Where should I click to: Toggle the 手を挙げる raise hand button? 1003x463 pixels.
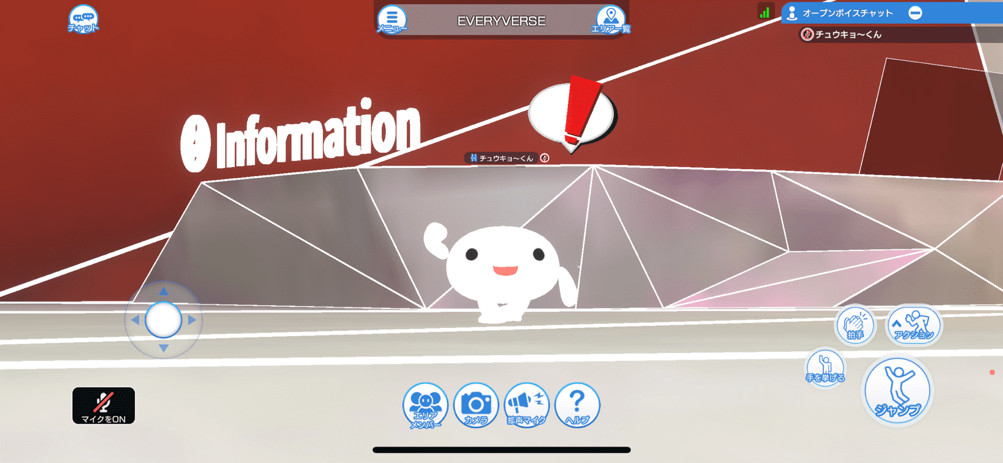(825, 368)
